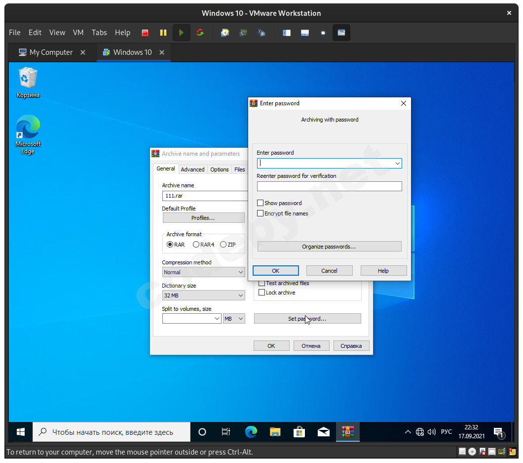The width and height of the screenshot is (523, 463).
Task: Click the WinRAR icon in the taskbar
Action: click(348, 432)
